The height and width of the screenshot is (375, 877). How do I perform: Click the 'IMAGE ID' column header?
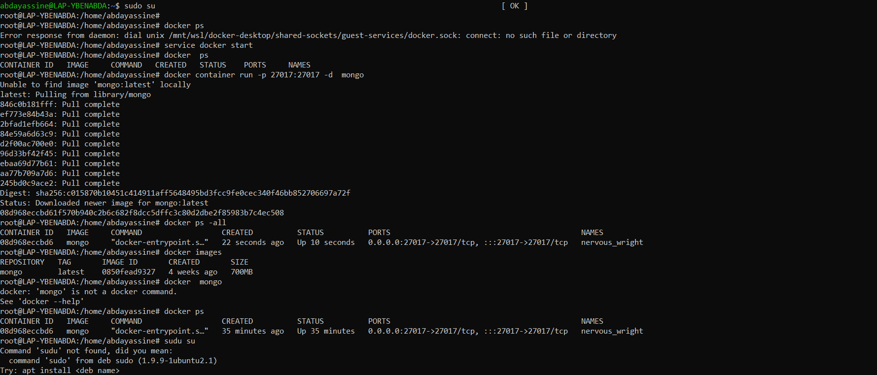120,262
